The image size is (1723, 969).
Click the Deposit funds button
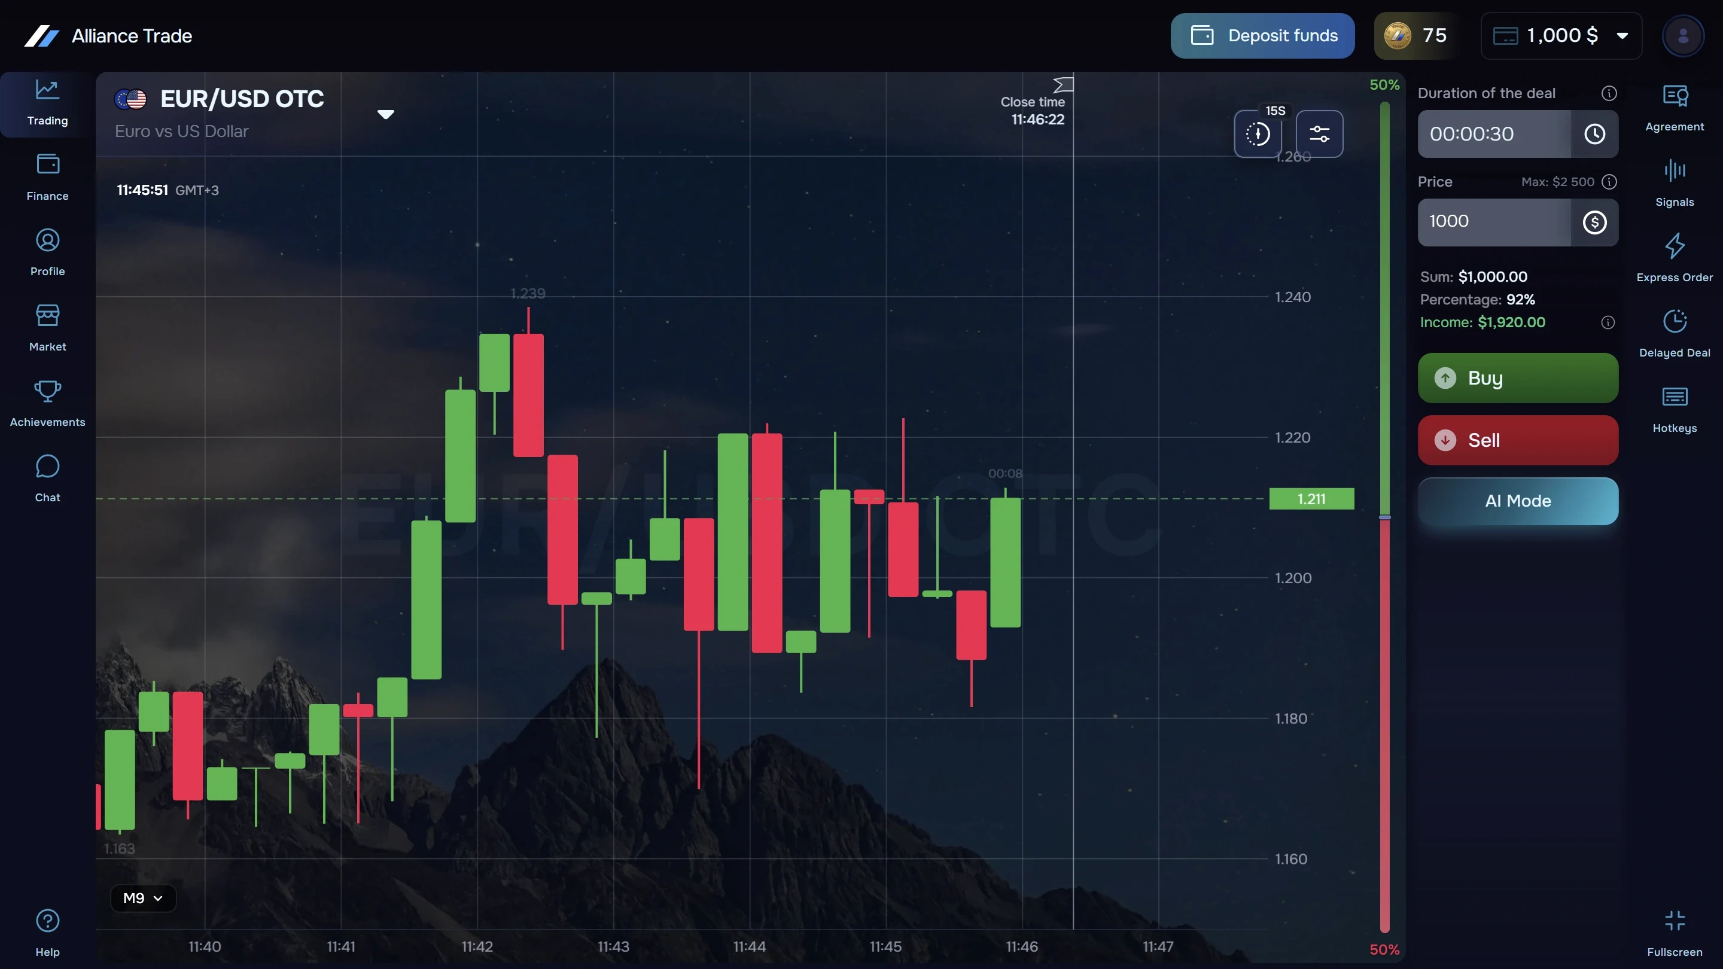pyautogui.click(x=1262, y=35)
